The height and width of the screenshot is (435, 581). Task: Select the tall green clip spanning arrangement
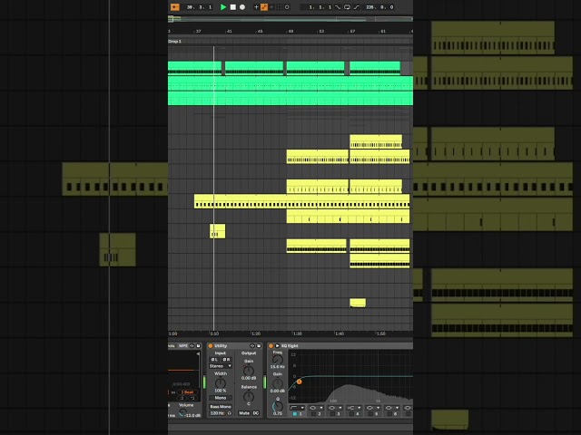pyautogui.click(x=290, y=91)
